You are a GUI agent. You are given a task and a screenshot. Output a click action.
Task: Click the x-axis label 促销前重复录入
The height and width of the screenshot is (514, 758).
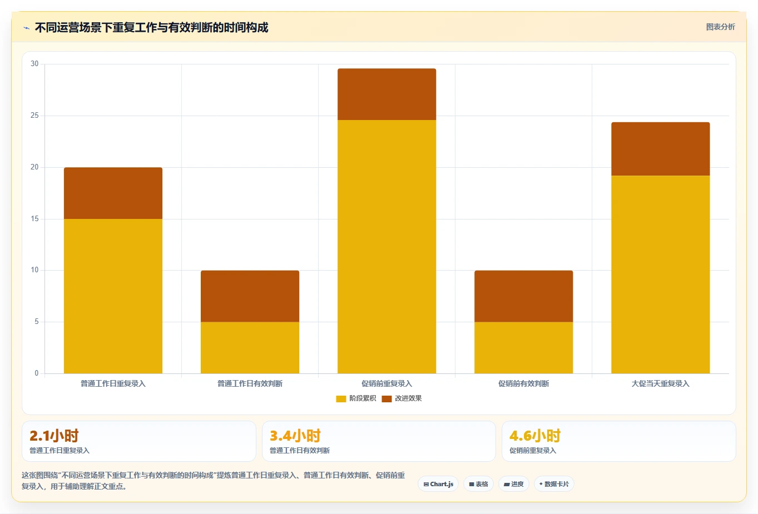click(x=387, y=383)
